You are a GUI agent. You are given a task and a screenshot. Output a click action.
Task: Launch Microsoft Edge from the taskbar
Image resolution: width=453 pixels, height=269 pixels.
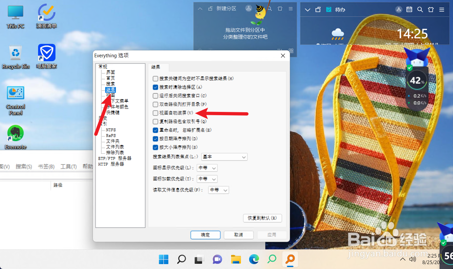pos(254,259)
